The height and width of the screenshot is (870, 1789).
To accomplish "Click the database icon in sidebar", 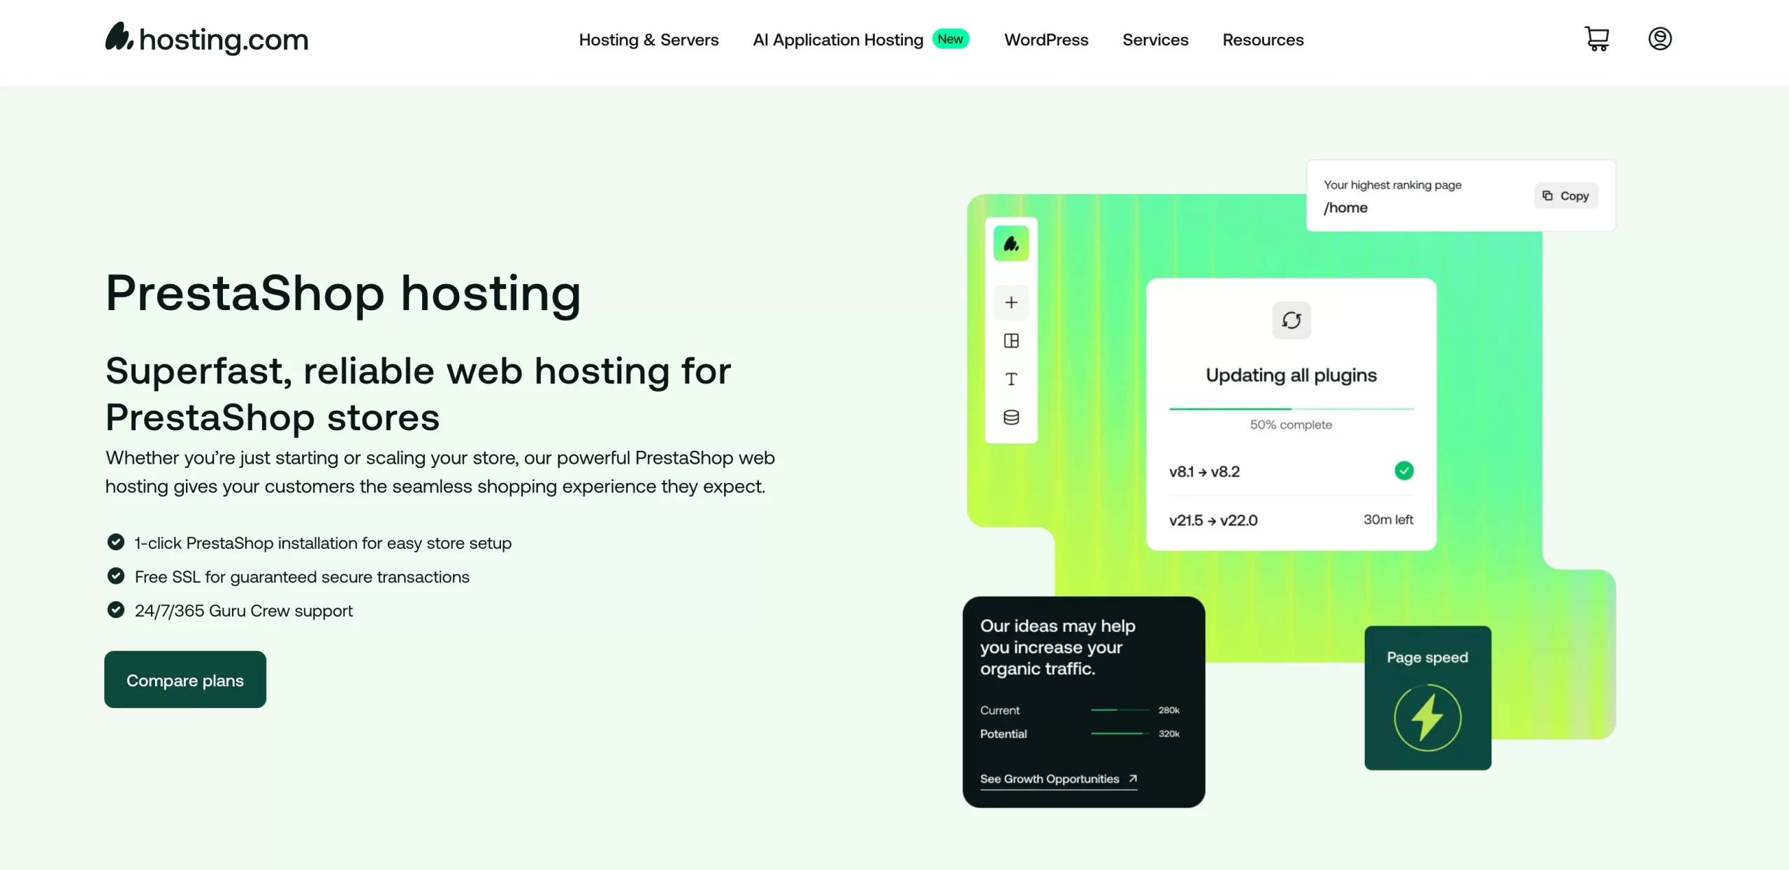I will [1011, 418].
